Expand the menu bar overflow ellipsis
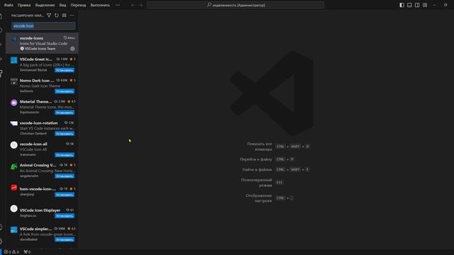Image resolution: width=454 pixels, height=255 pixels. pyautogui.click(x=118, y=5)
